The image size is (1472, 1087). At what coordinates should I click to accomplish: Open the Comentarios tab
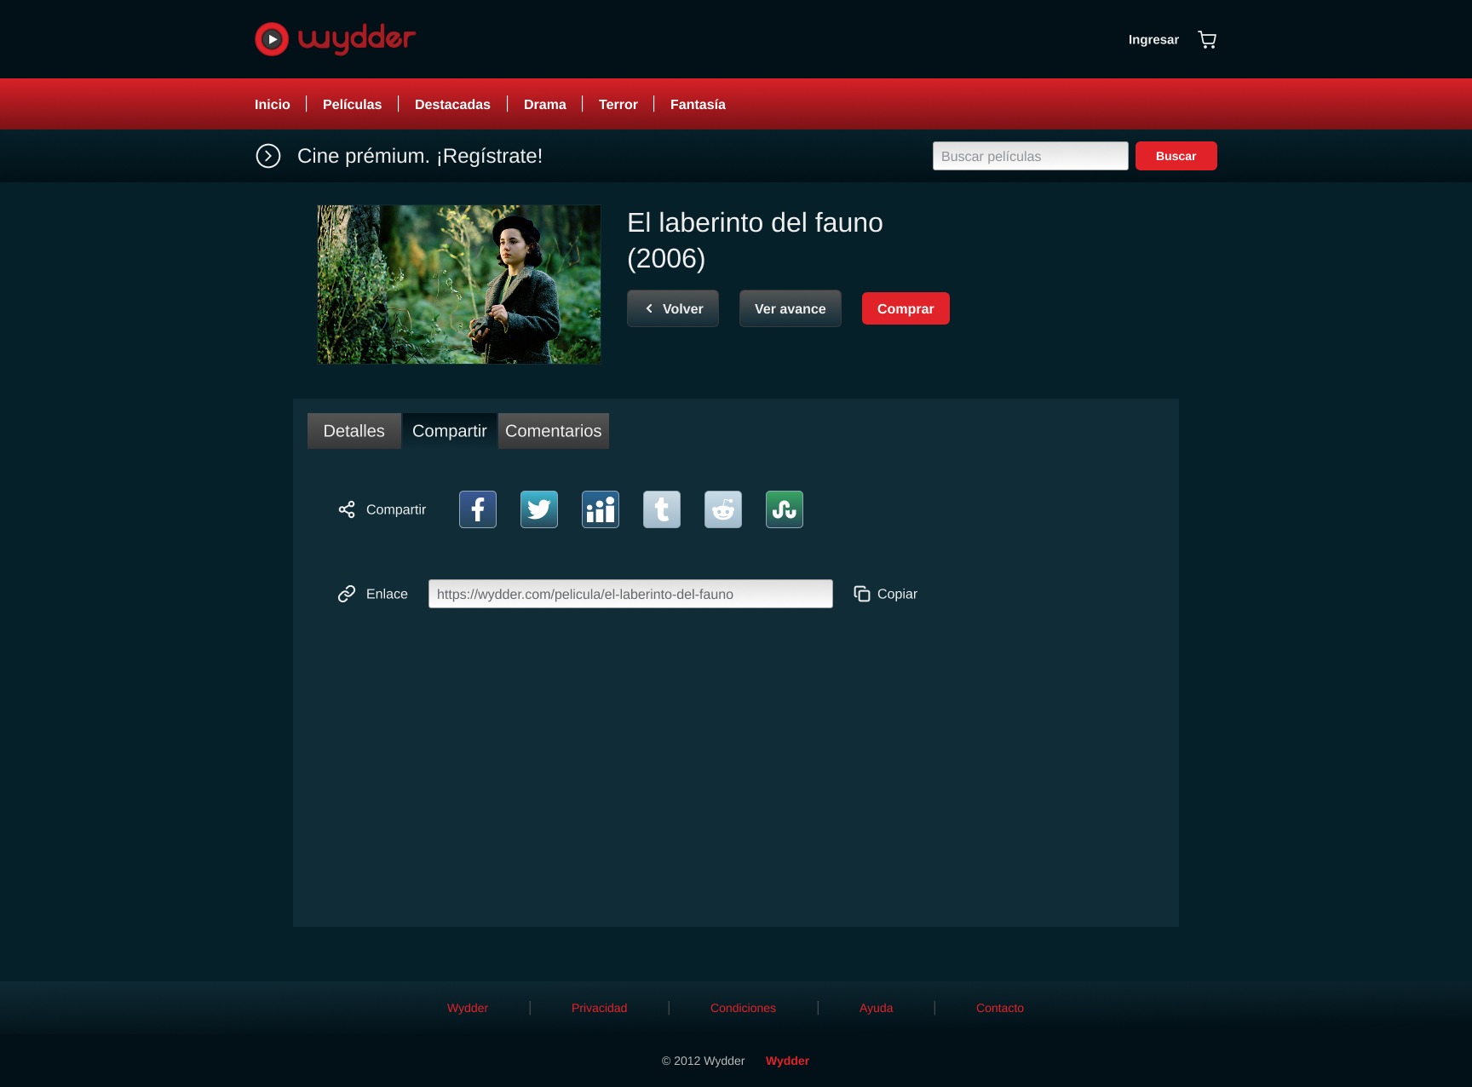pos(554,431)
